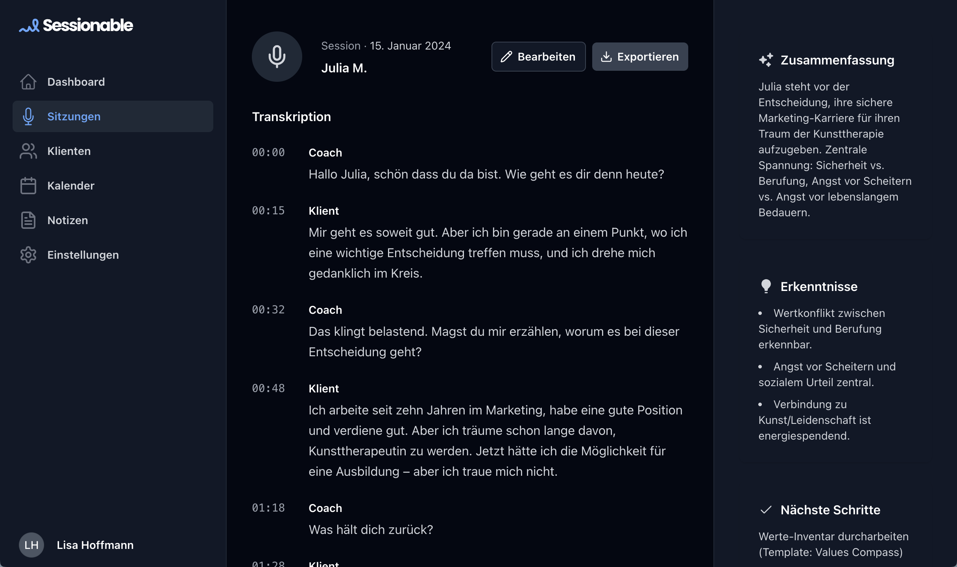
Task: Click the Sessionable wave logo icon
Action: click(29, 26)
